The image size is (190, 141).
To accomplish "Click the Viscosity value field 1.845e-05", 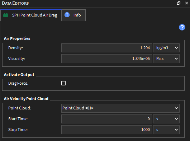I will pyautogui.click(x=107, y=59).
